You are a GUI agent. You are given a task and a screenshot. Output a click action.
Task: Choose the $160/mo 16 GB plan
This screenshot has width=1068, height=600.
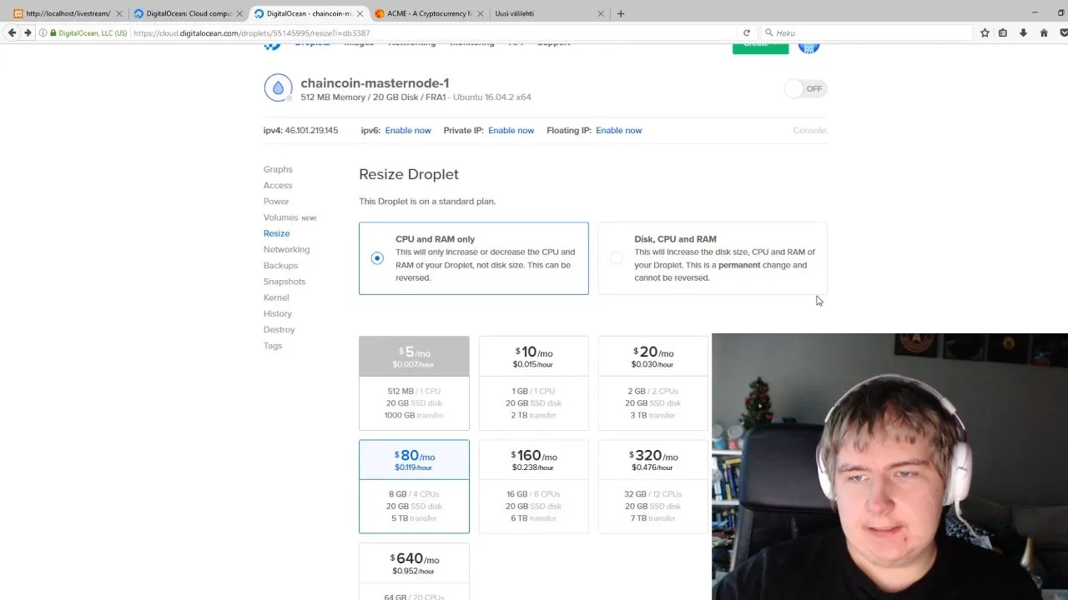click(534, 487)
